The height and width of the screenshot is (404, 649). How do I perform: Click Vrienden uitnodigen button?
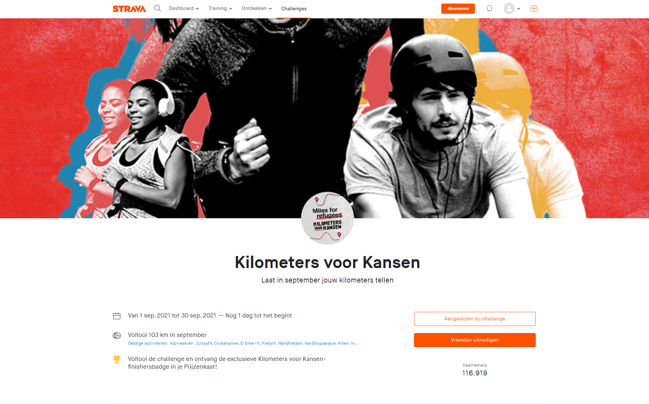tap(475, 340)
